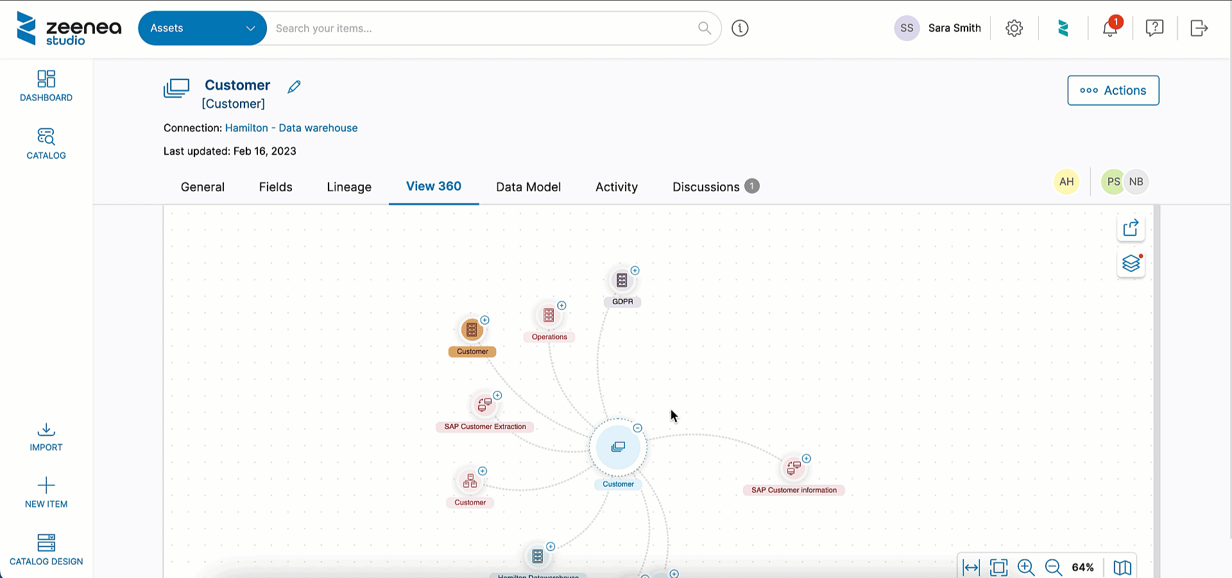Zoom in using the magnifier plus control

[x=1025, y=567]
